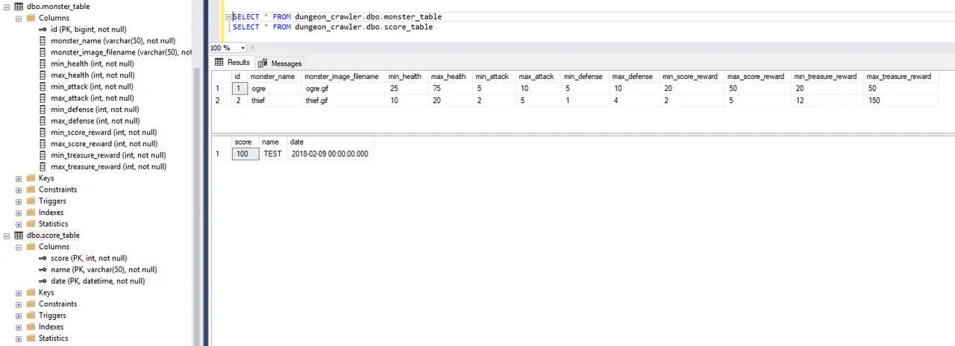Switch to the Results tab

click(232, 63)
